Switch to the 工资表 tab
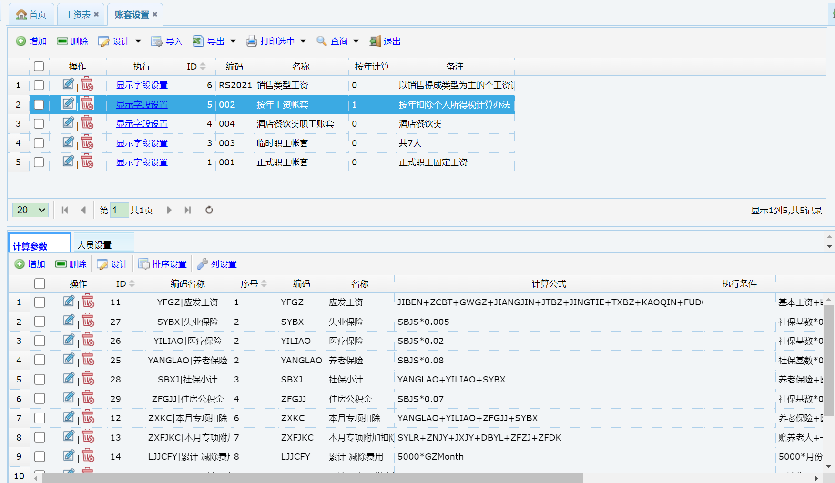 [78, 15]
